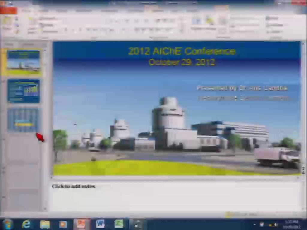Open the Shape Outline dropdown

pos(245,25)
